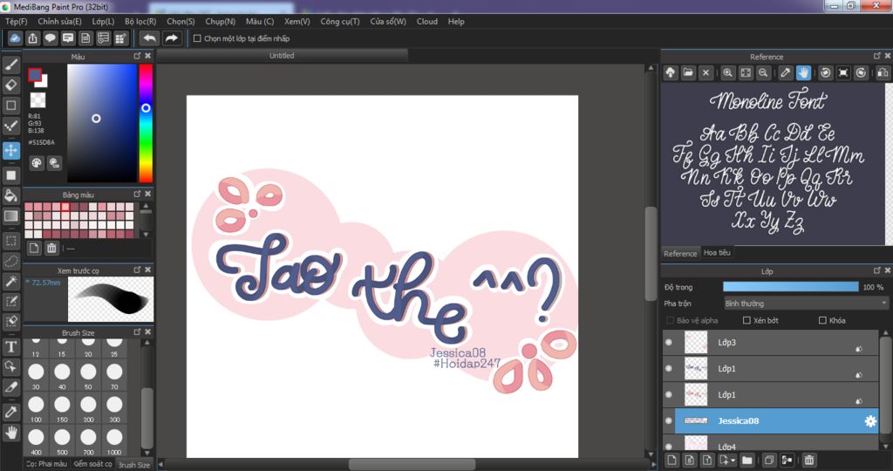Open the Tệp(F) menu
Image resolution: width=893 pixels, height=471 pixels.
[17, 22]
